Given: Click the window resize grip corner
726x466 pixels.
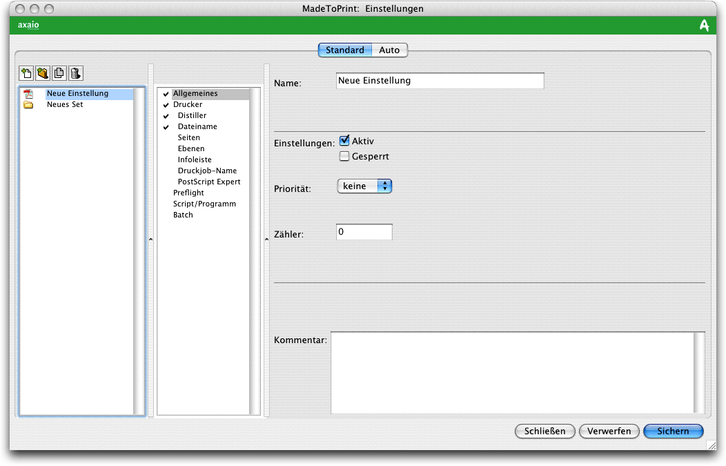Looking at the screenshot, I should [x=712, y=445].
